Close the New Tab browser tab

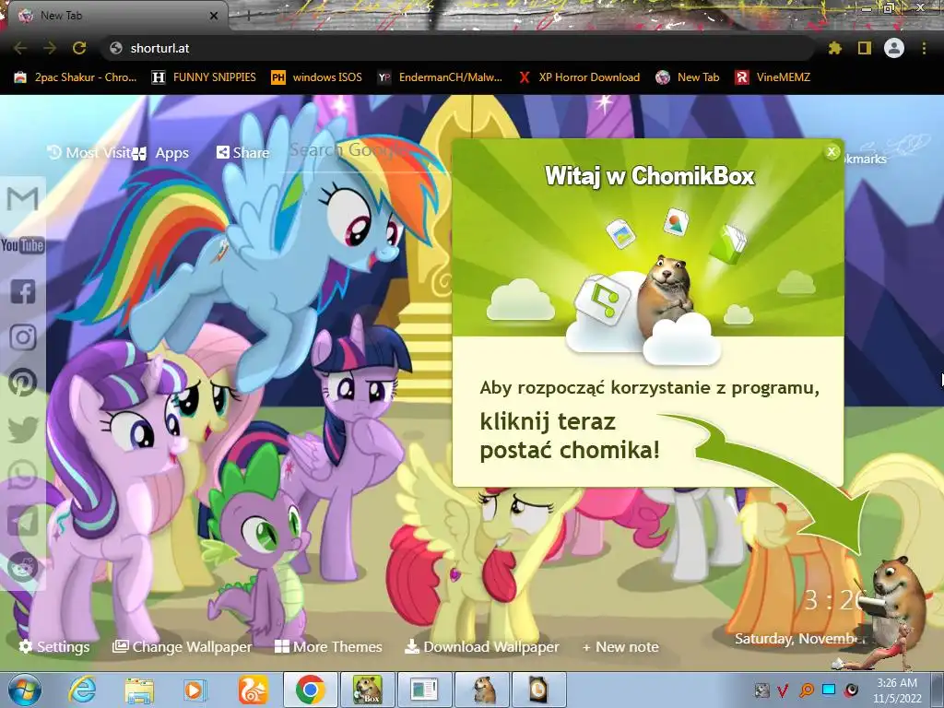213,16
